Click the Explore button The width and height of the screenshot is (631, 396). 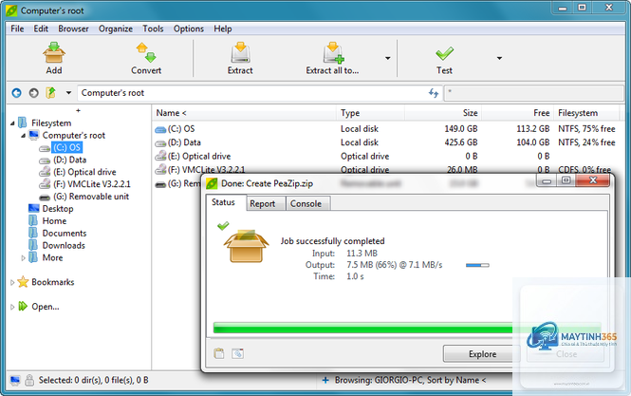pos(482,354)
